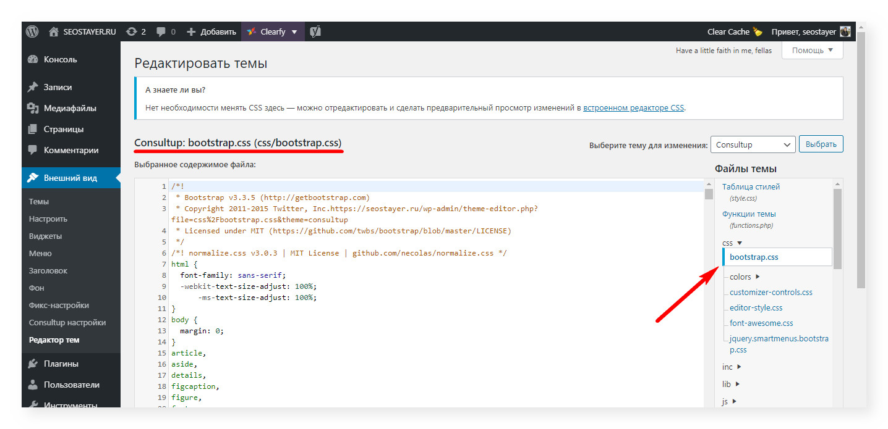The width and height of the screenshot is (888, 429).
Task: Select bootstrap.css in file tree
Action: [x=777, y=257]
